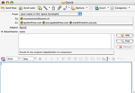Open the link icon dropdown arrow
135x93 pixels.
tap(49, 8)
